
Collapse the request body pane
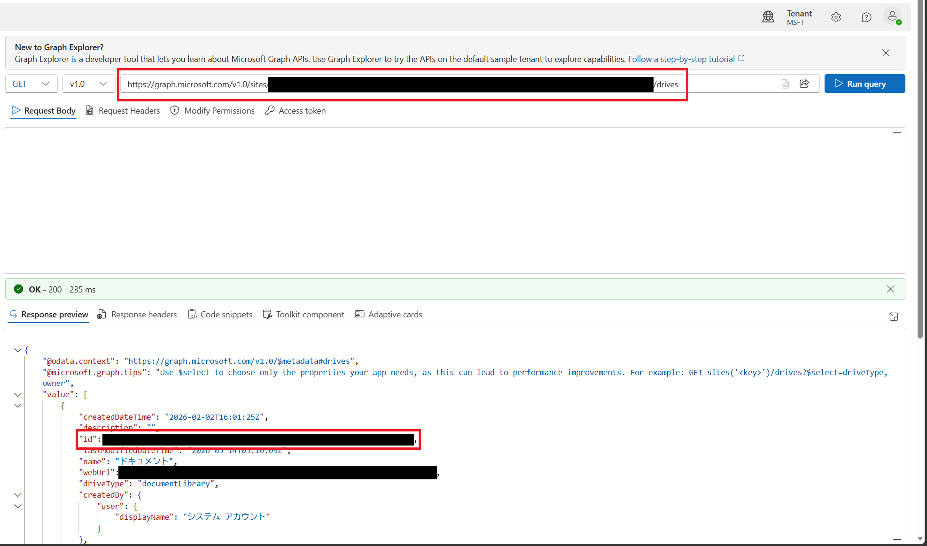897,133
